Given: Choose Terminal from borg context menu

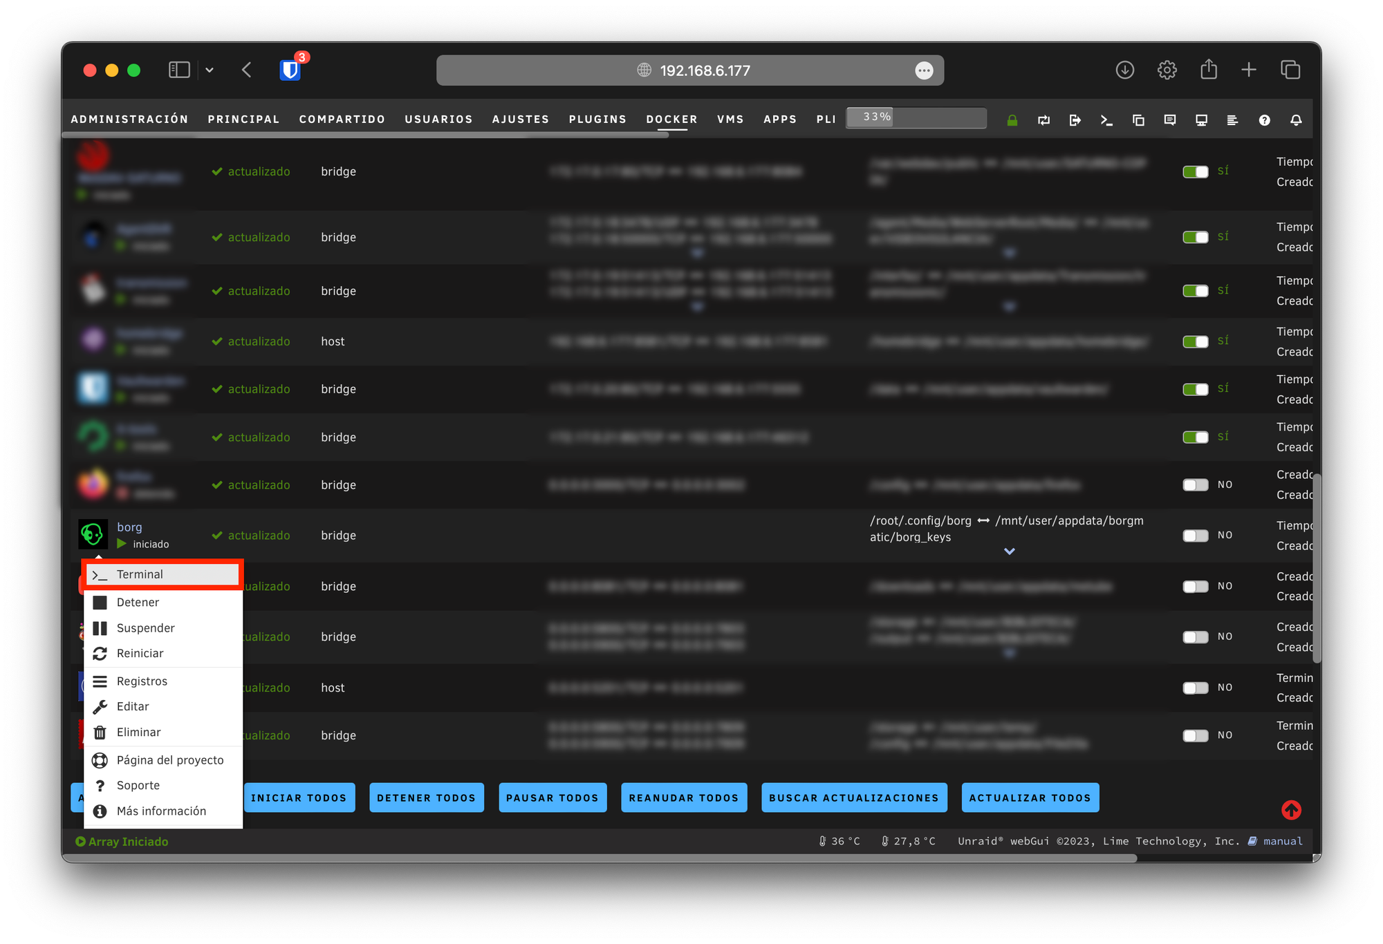Looking at the screenshot, I should coord(163,574).
